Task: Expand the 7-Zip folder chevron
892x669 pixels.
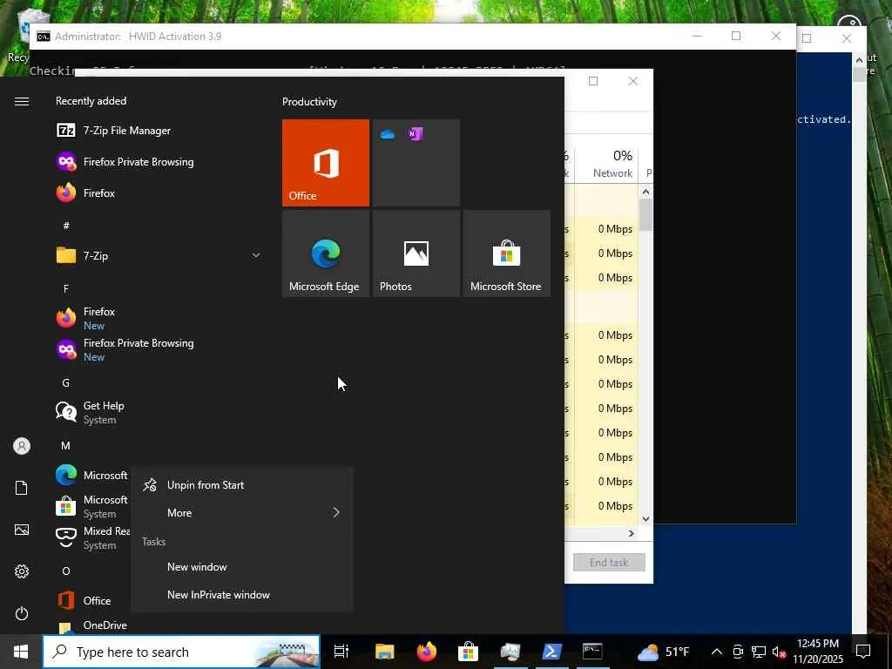Action: point(256,255)
